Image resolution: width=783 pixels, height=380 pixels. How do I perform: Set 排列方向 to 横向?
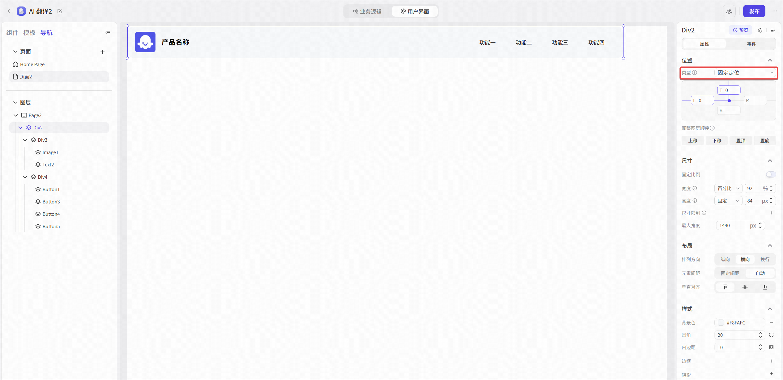[x=745, y=259]
